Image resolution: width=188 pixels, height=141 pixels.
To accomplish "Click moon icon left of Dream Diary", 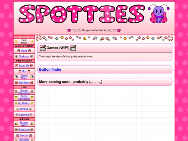I will [16, 77].
